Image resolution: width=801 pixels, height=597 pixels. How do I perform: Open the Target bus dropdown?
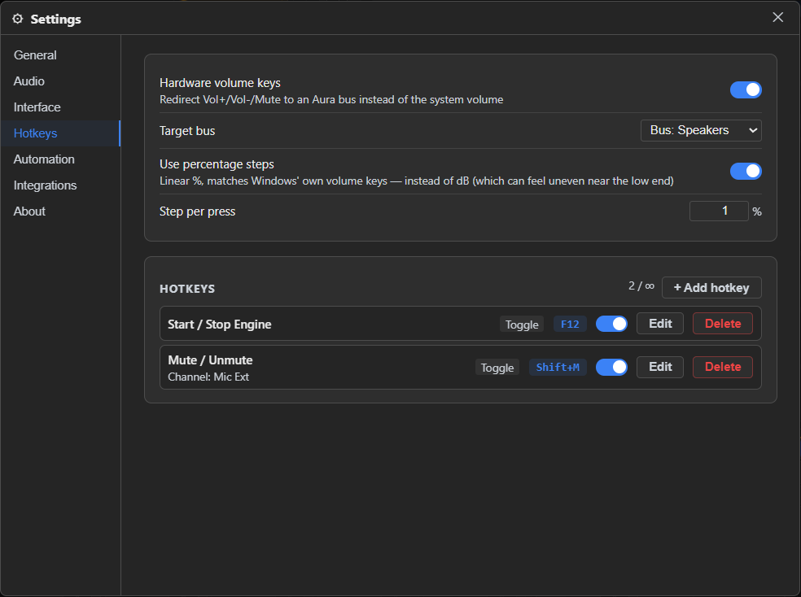(x=701, y=130)
